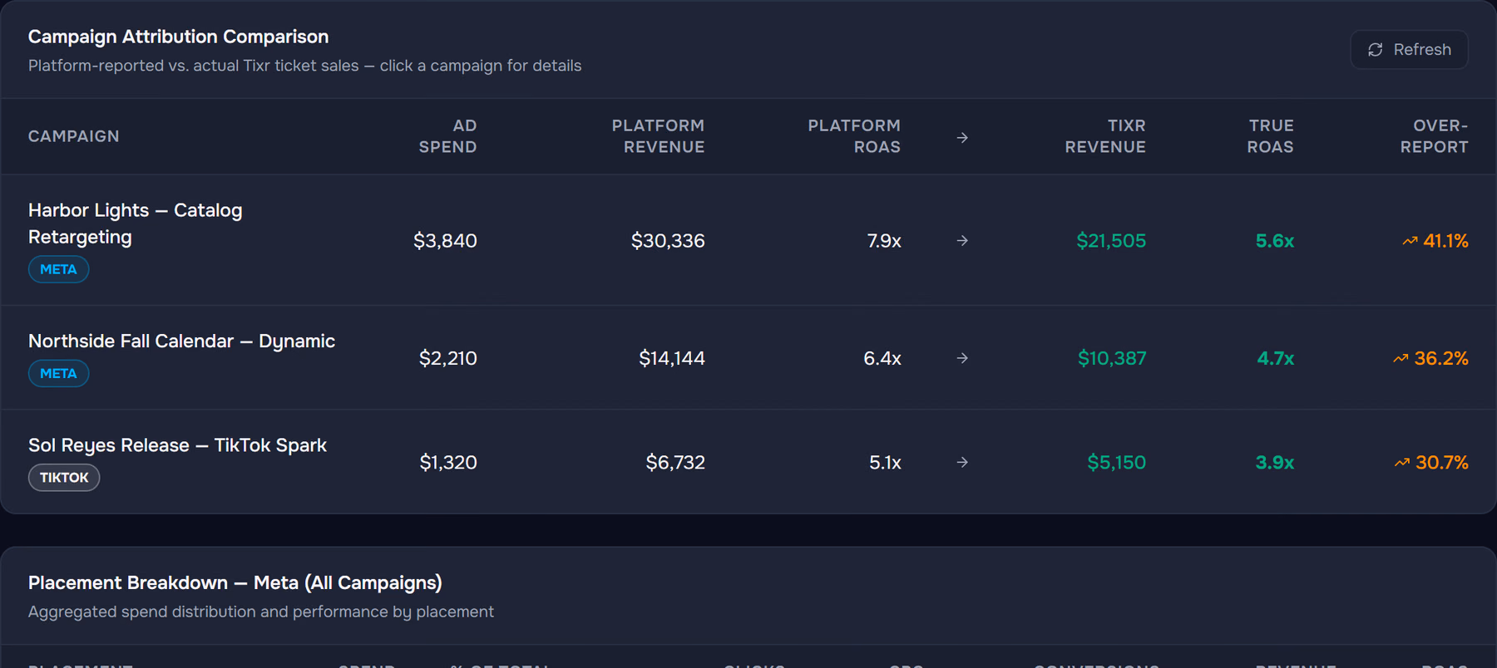Click the 41.1% over-report value

point(1445,241)
